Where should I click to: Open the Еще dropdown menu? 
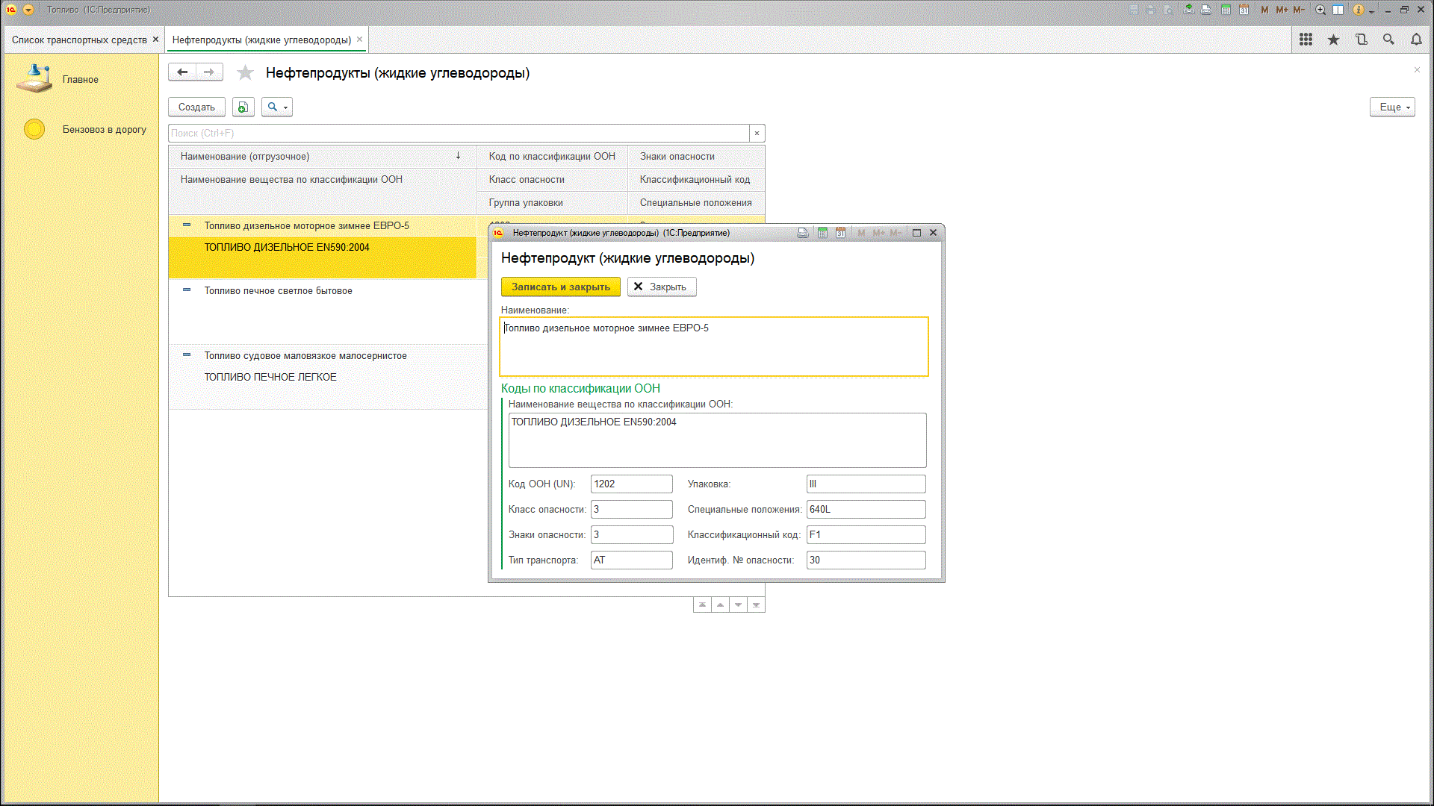pos(1392,107)
